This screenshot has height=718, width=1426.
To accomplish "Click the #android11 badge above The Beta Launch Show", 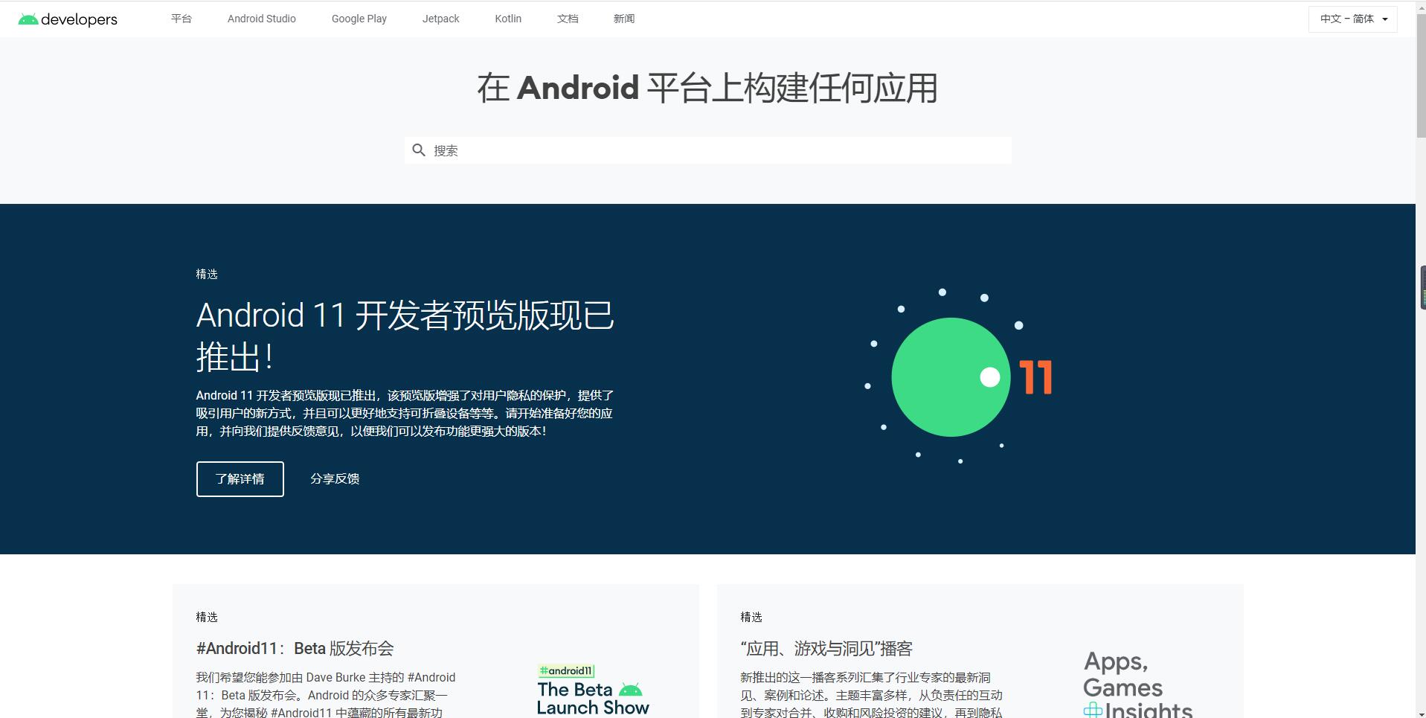I will (566, 670).
